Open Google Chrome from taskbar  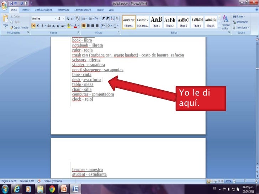pyautogui.click(x=52, y=189)
